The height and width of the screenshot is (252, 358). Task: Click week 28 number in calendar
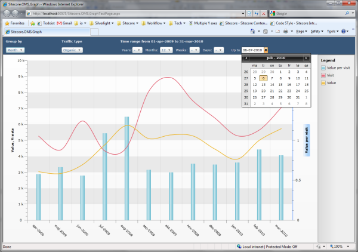(246, 85)
